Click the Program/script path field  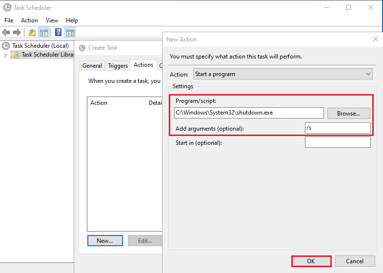(x=248, y=113)
